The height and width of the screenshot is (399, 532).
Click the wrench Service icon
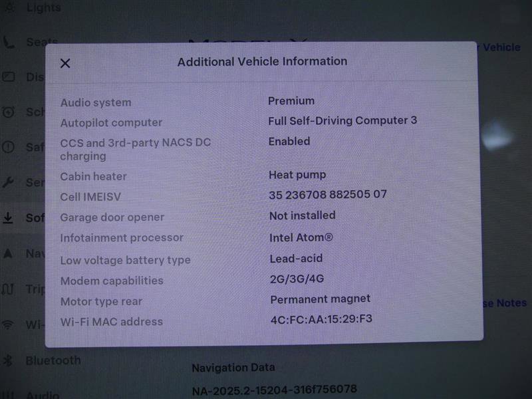coord(8,182)
